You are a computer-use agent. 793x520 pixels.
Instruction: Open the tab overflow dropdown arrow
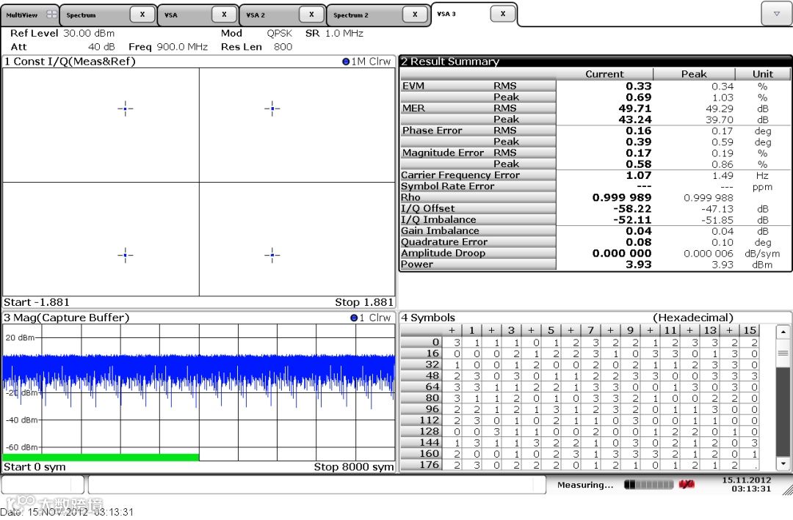pos(776,14)
